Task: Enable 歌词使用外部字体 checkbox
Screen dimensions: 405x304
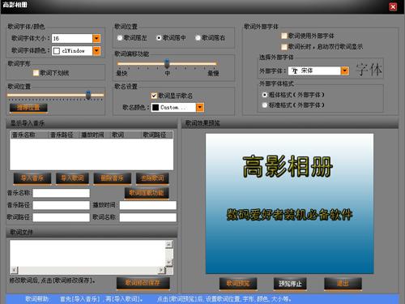Action: [284, 36]
